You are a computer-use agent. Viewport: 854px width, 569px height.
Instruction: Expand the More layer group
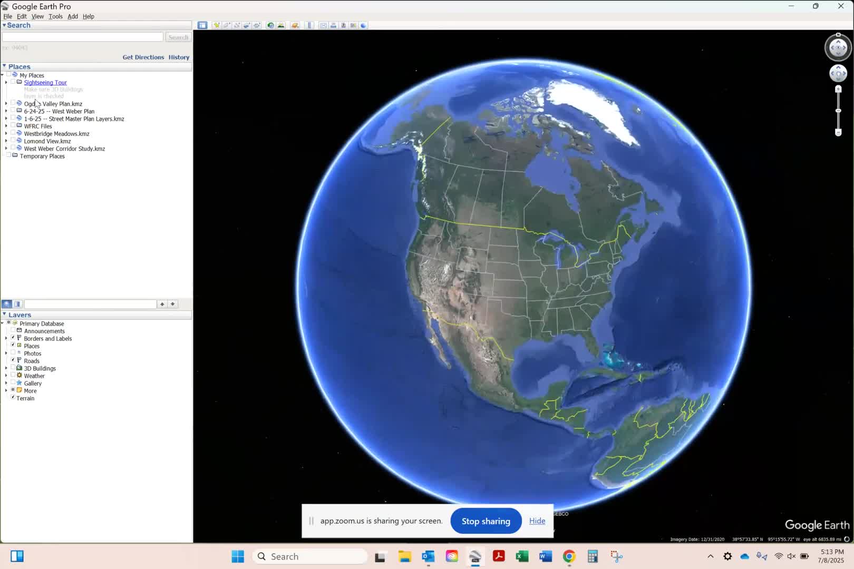click(6, 390)
